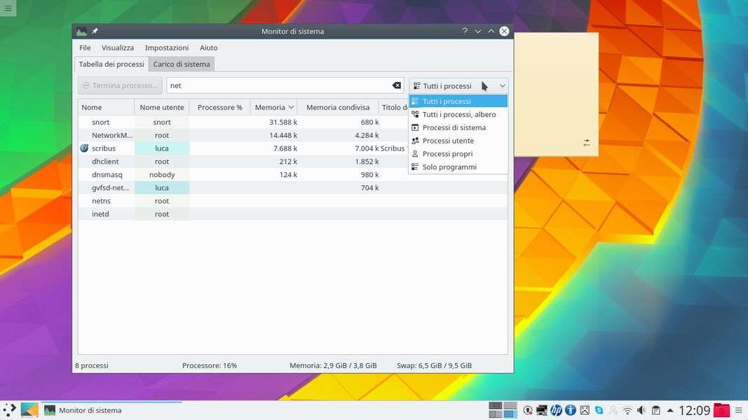The width and height of the screenshot is (748, 420).
Task: Select 'Tutti i processi, albero' option
Action: pos(458,115)
